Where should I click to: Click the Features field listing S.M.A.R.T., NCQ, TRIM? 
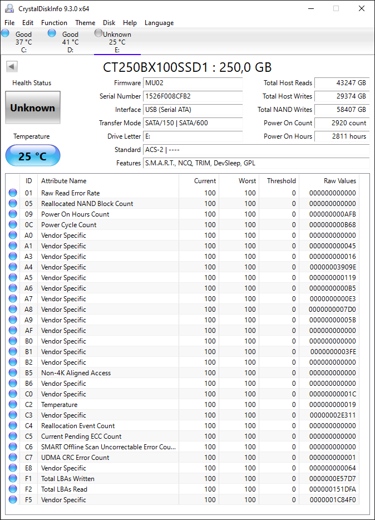[256, 163]
